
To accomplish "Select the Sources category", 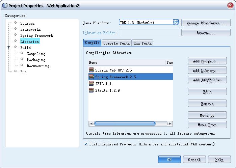I will pyautogui.click(x=28, y=24).
